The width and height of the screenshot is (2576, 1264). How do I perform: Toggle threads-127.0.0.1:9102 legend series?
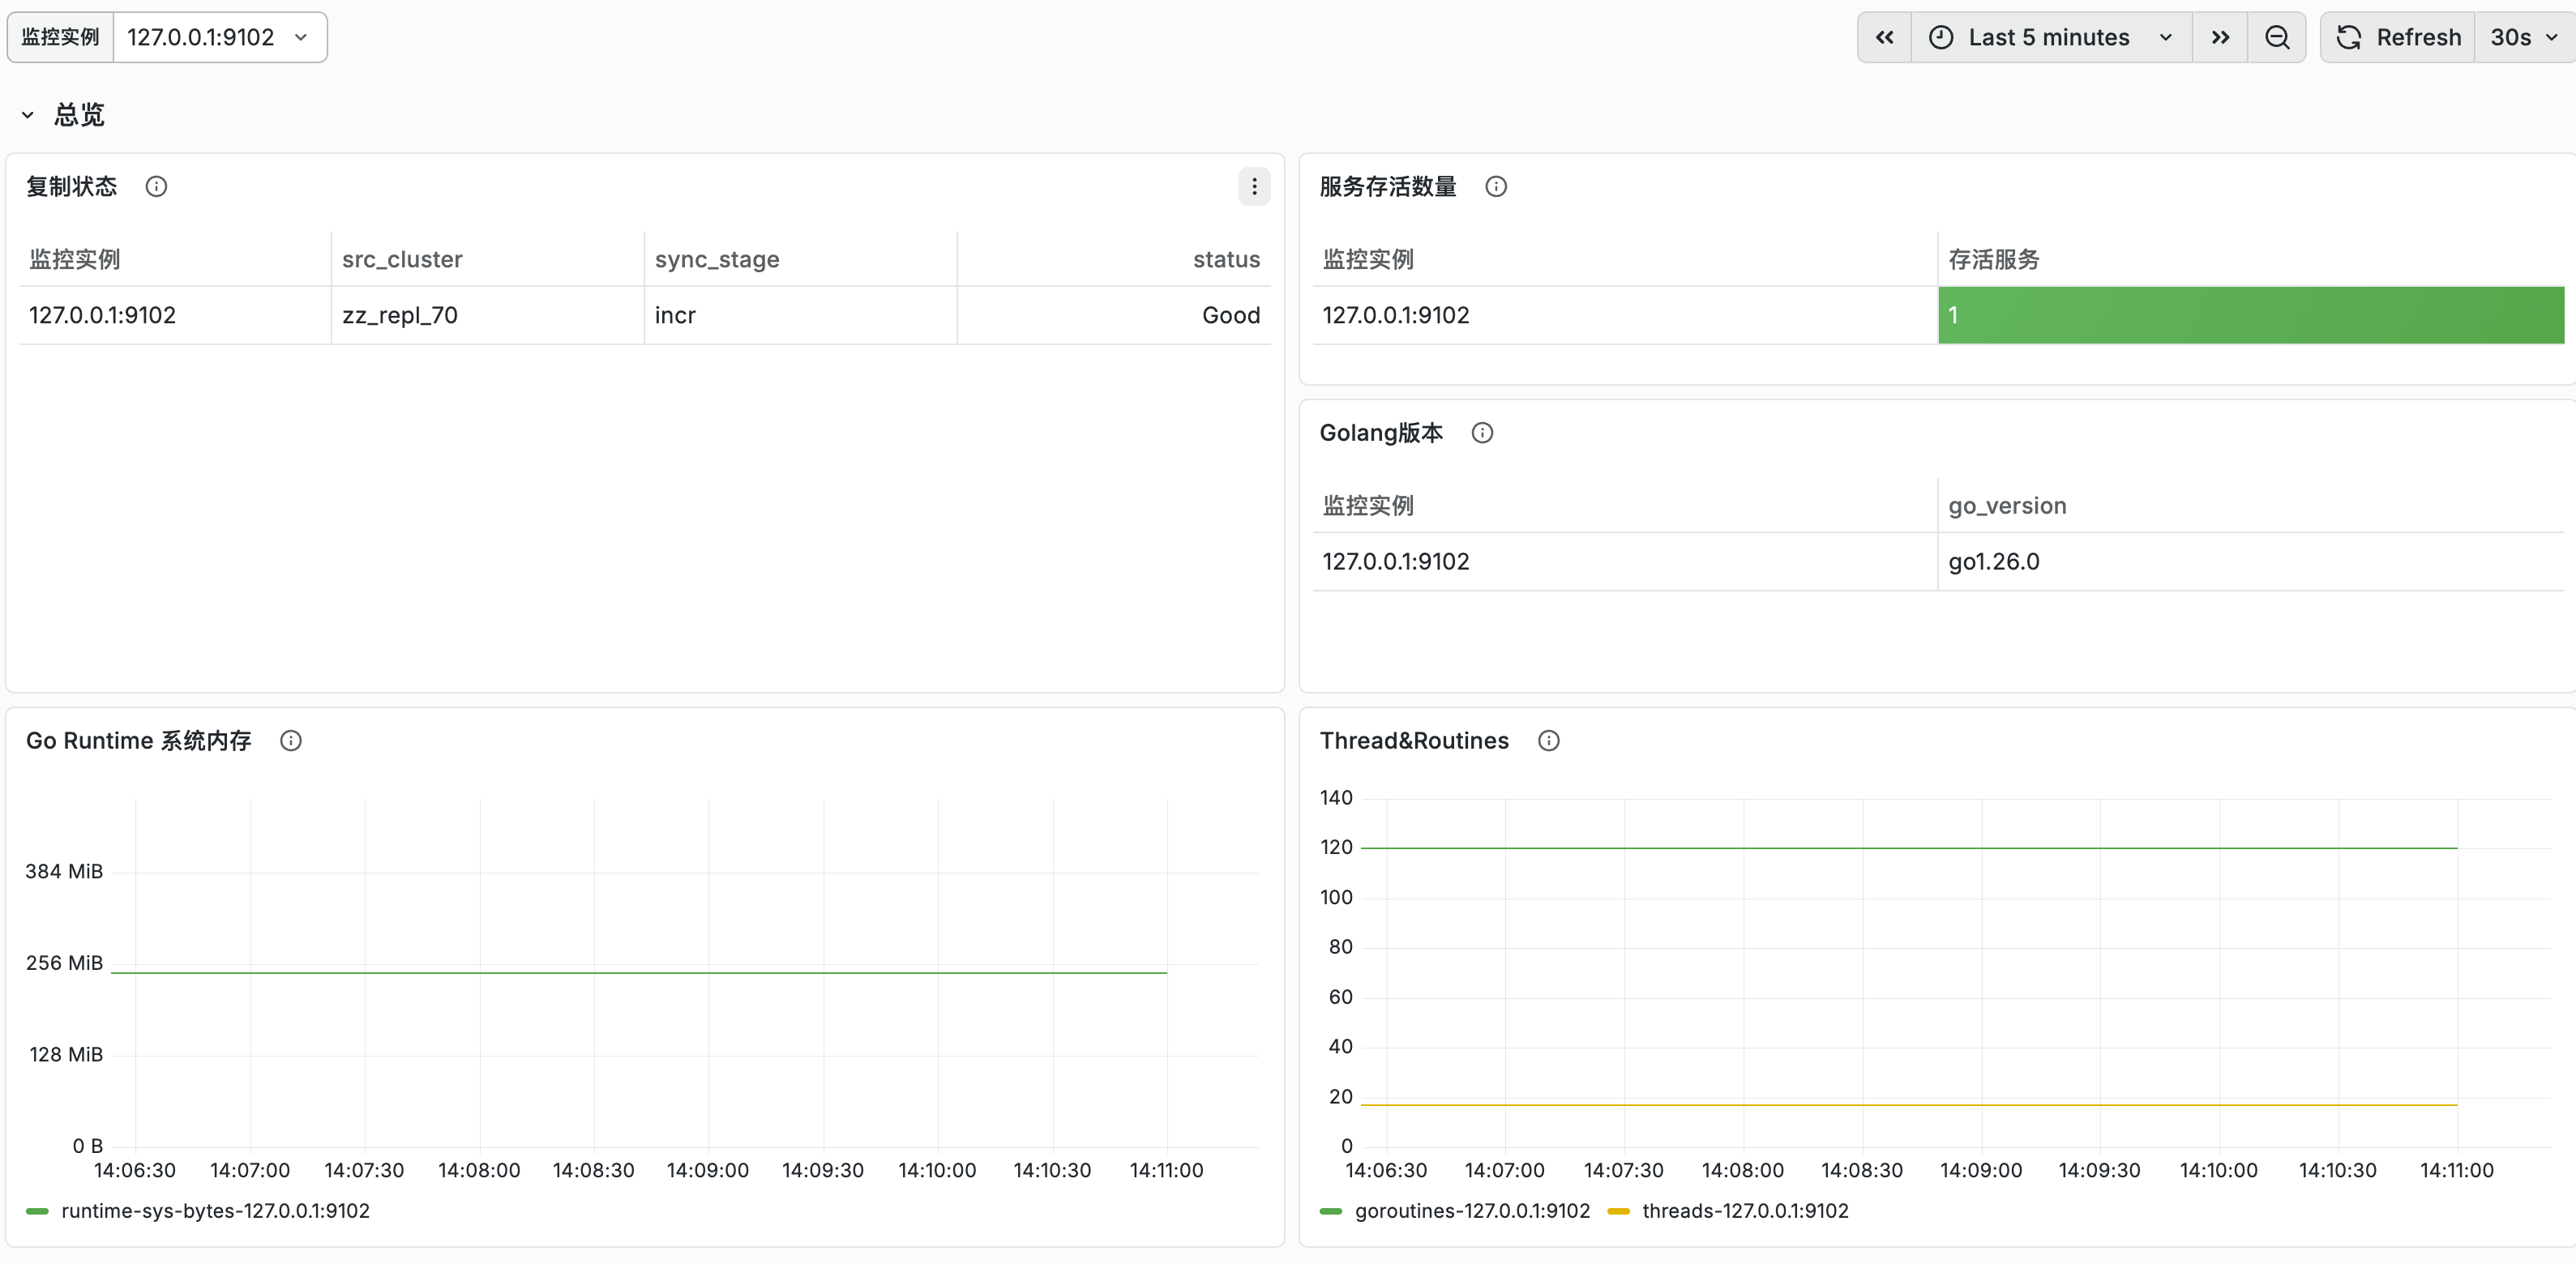point(1745,1210)
